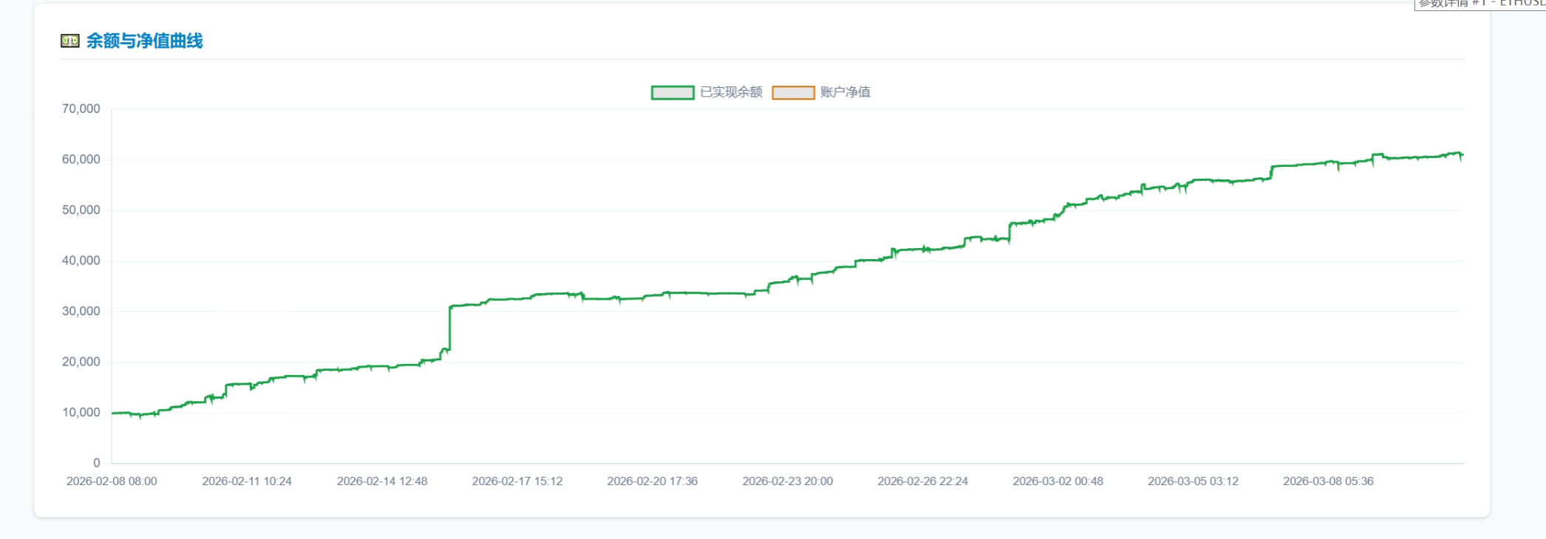Hide the 已实现余额 series via its label

(731, 92)
